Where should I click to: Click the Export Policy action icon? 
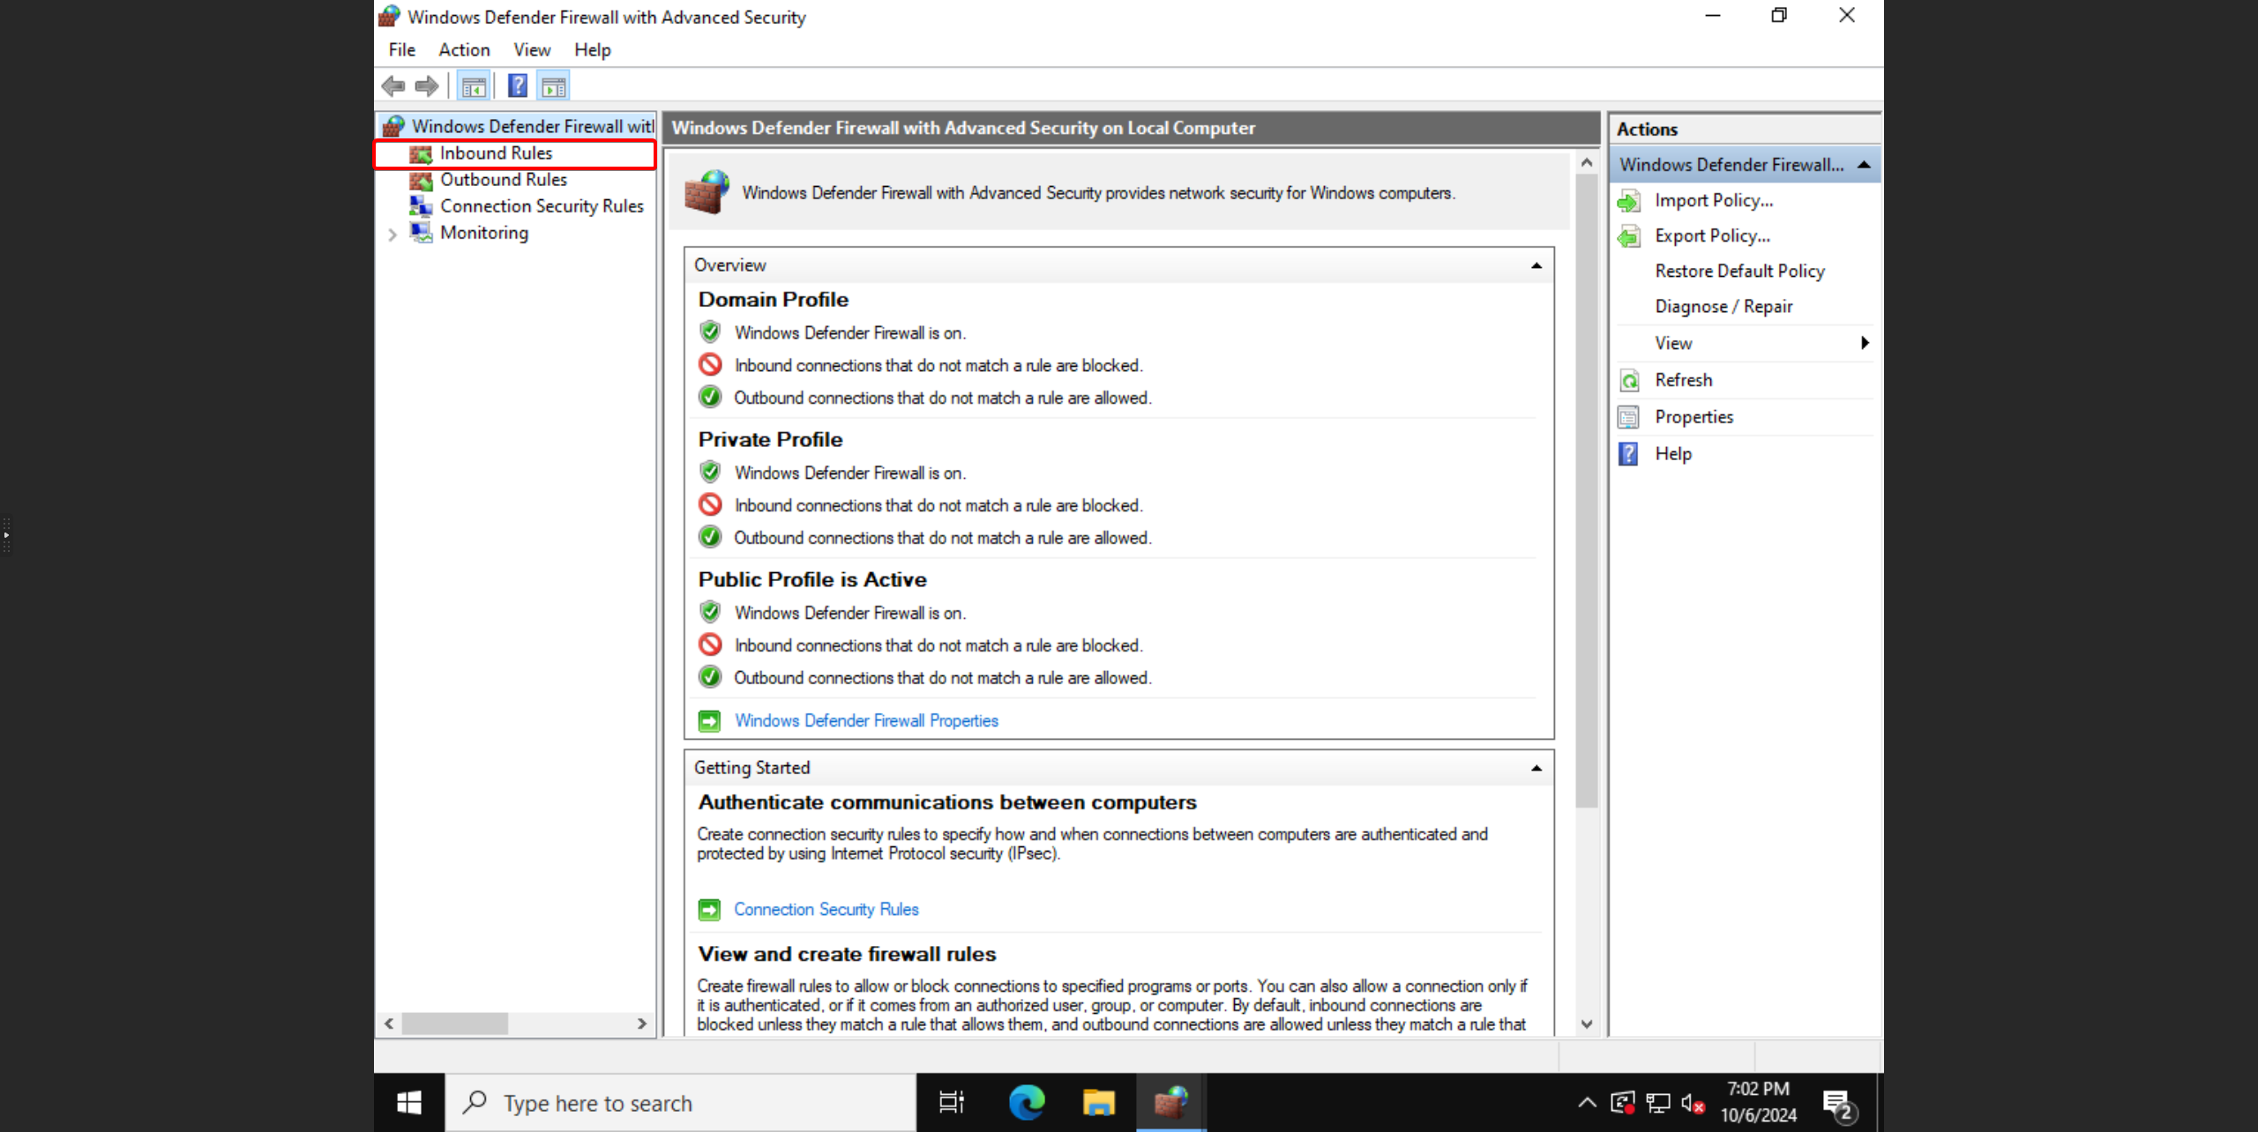coord(1629,236)
